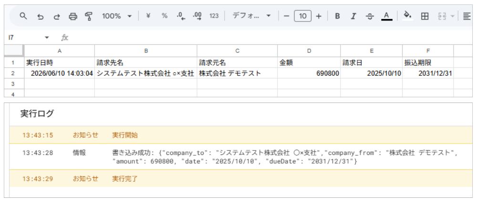Click the 13:43:28 log timestamp
Image resolution: width=477 pixels, height=205 pixels.
pos(38,153)
